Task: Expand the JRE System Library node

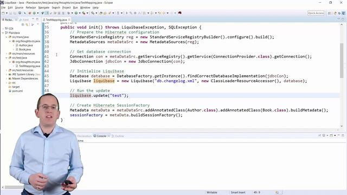Action: [x=7, y=74]
